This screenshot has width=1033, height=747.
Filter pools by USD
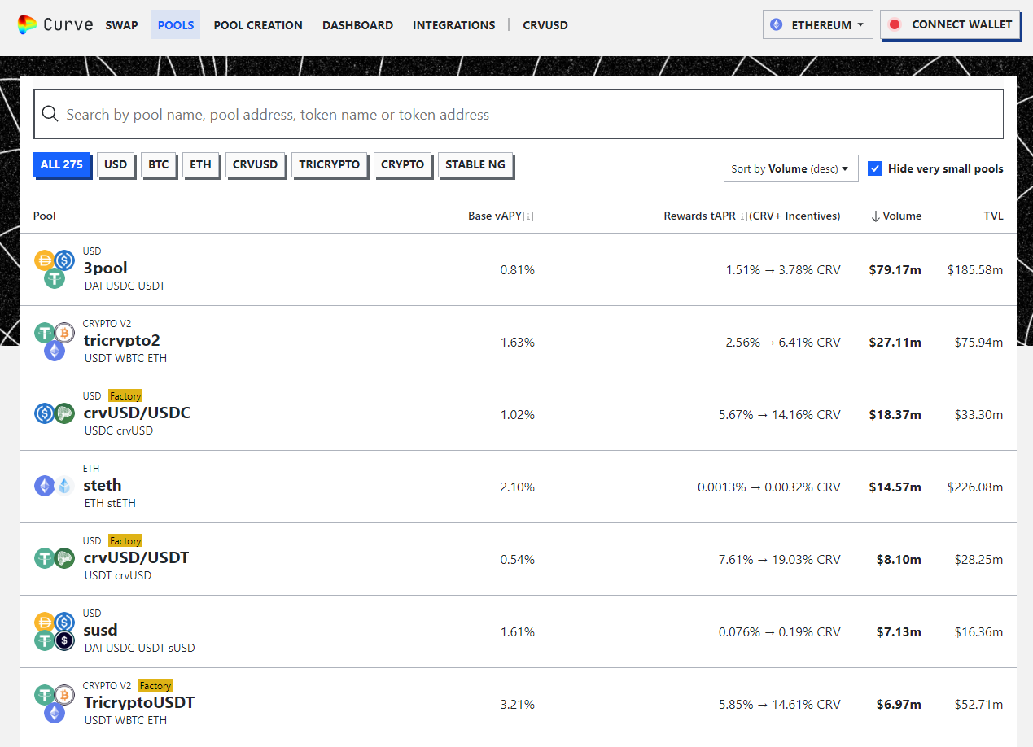click(116, 164)
